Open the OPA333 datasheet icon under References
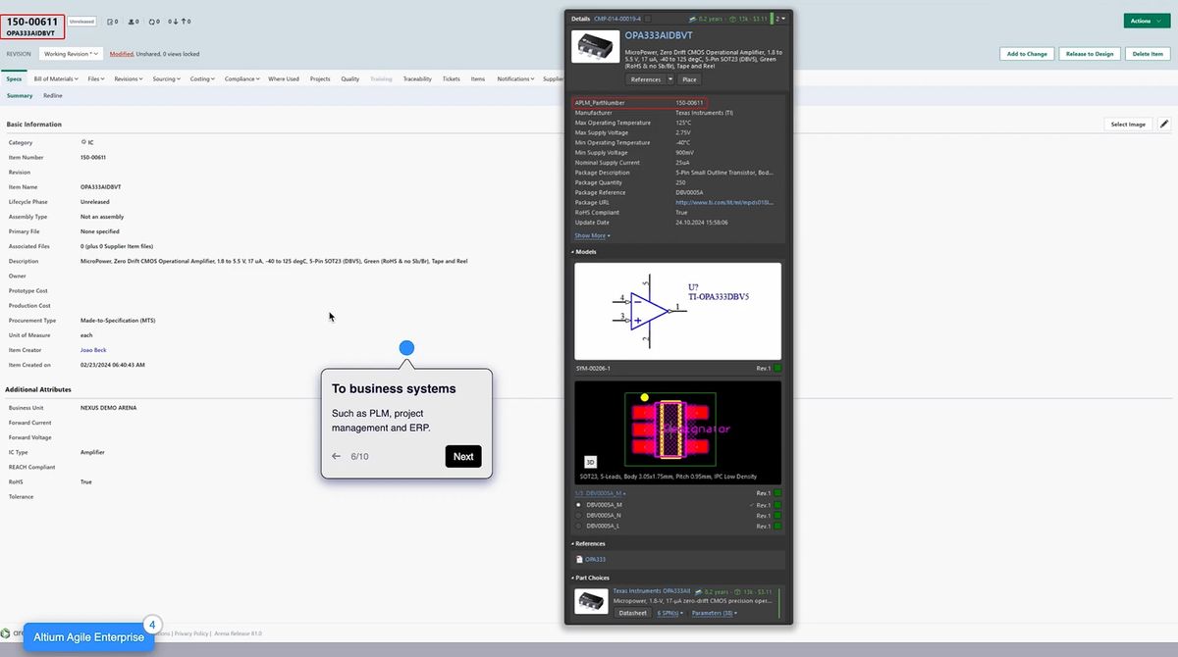1178x657 pixels. click(578, 559)
